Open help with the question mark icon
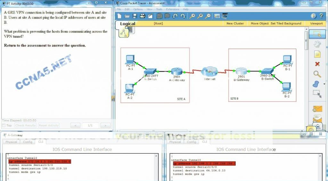328x181 pixels. (322, 16)
